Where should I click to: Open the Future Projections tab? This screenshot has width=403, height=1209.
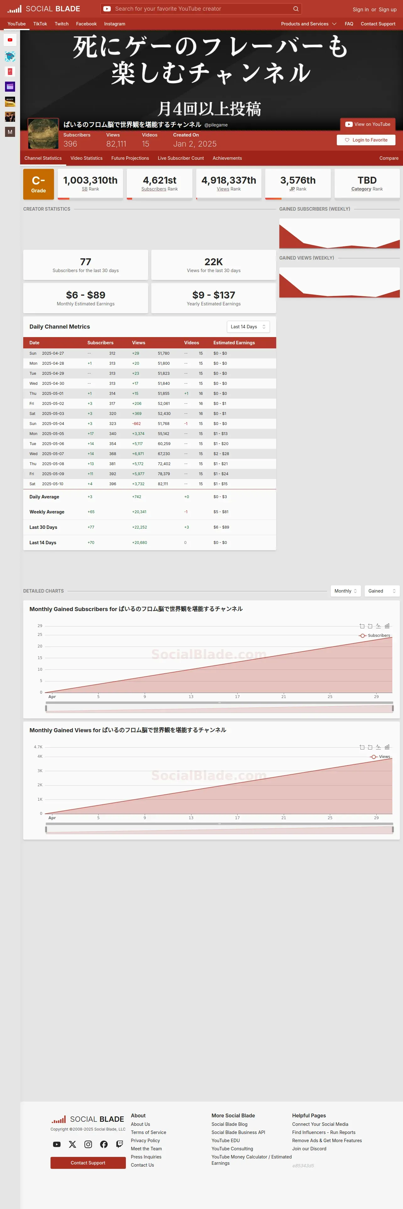pyautogui.click(x=130, y=158)
